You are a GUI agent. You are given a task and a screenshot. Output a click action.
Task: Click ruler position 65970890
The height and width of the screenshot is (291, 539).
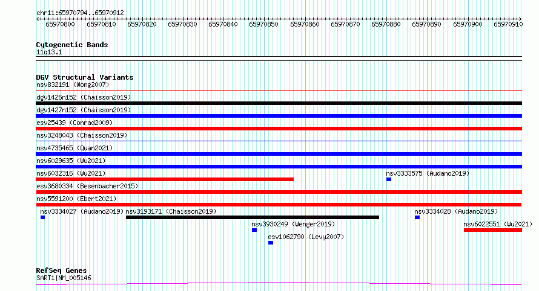click(426, 24)
